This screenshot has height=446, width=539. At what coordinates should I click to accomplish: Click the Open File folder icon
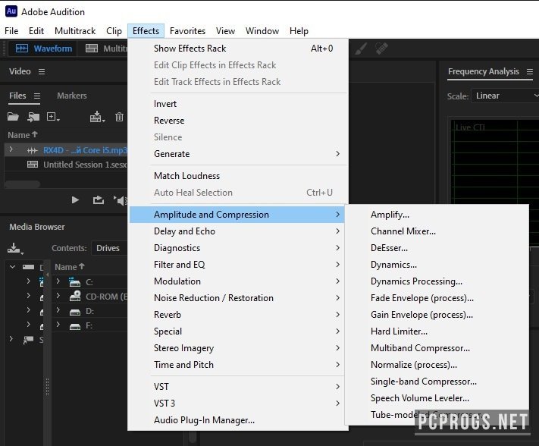pos(13,117)
